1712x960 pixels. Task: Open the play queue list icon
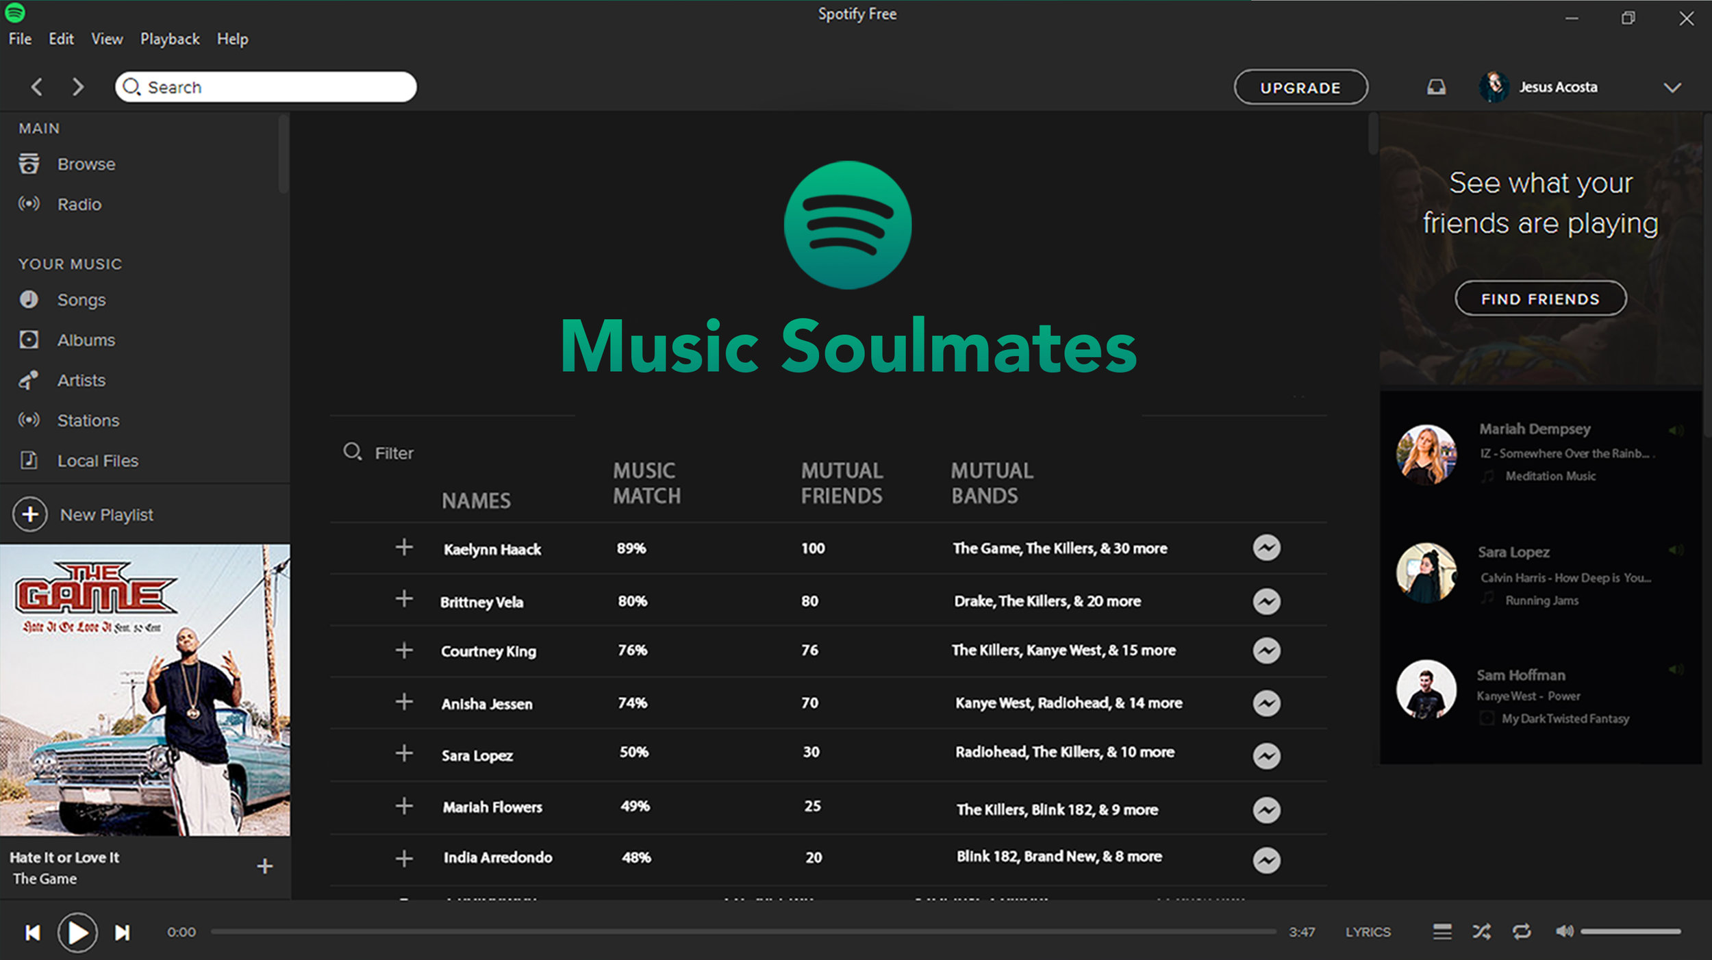[x=1442, y=931]
